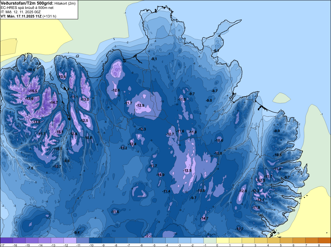
Task: Select the -11.9 temperature label
Action: pos(256,208)
